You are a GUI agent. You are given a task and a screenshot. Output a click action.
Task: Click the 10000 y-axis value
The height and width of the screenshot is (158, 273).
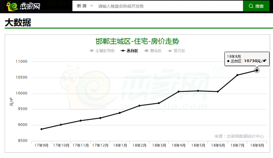pyautogui.click(x=21, y=93)
